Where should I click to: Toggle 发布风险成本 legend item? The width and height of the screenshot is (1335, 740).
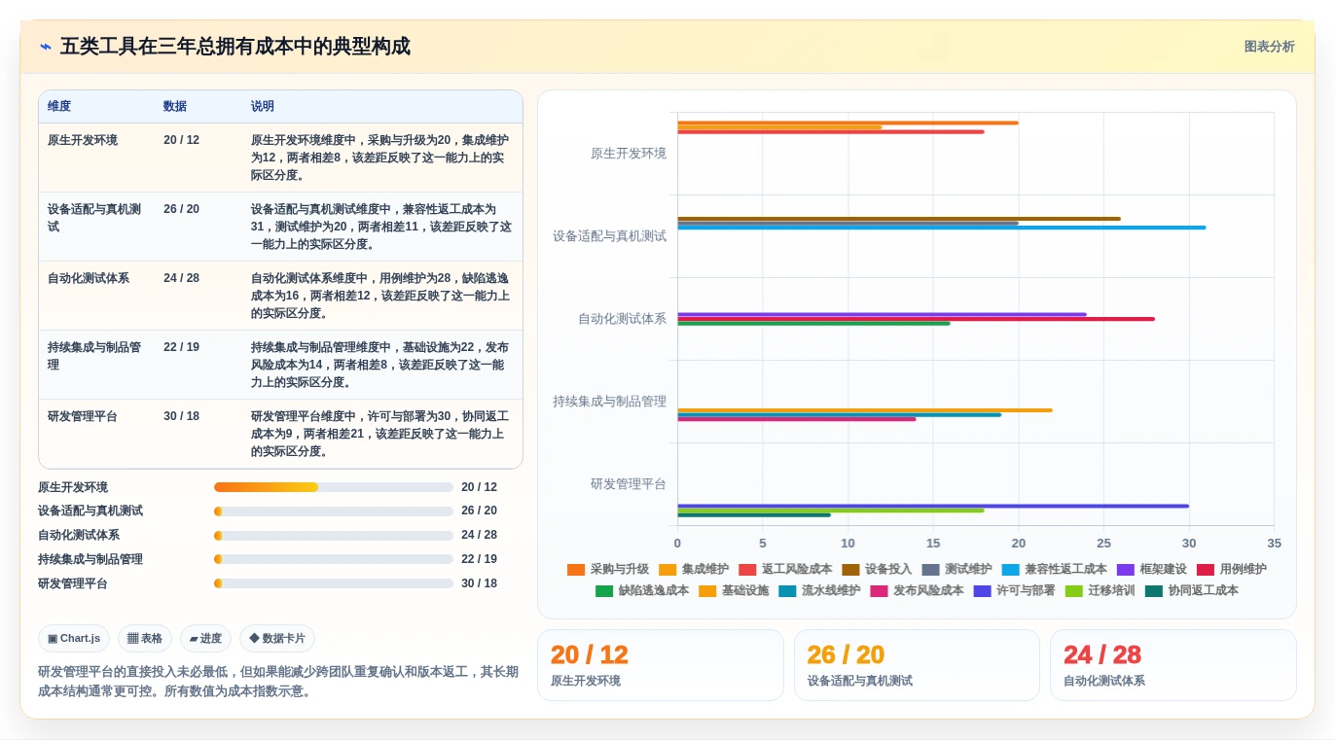(x=917, y=590)
